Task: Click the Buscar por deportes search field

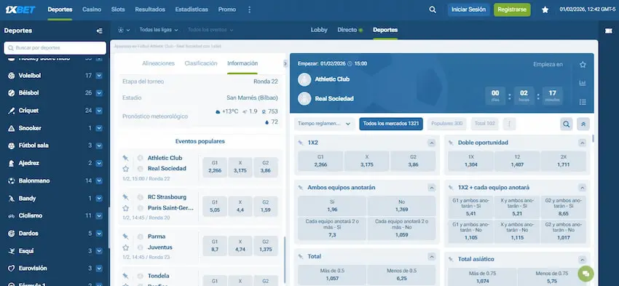Action: click(55, 48)
